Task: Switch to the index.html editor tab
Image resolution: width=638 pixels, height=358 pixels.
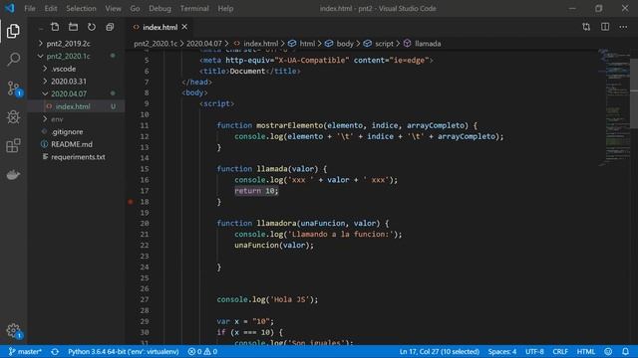Action: (159, 27)
